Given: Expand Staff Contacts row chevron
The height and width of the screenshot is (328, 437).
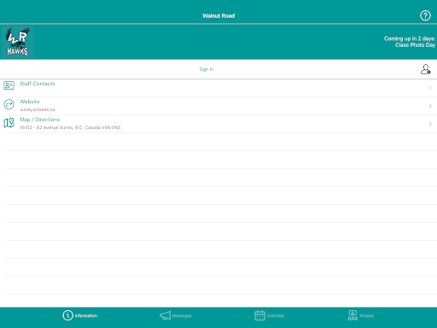Looking at the screenshot, I should click(430, 88).
